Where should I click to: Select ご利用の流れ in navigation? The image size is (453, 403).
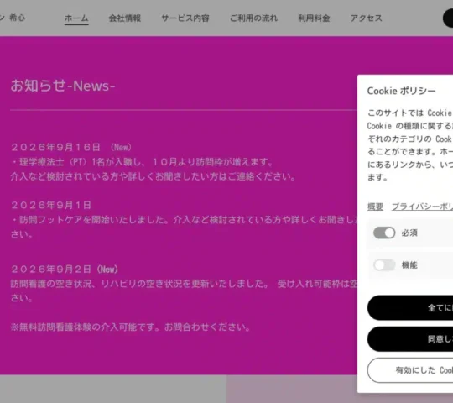253,18
